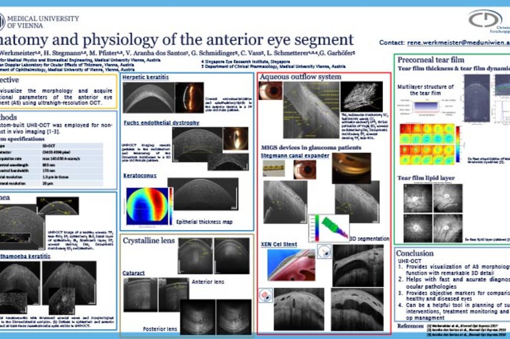Click the keratoconus epithelial thickness color map
The image size is (510, 339).
[x=144, y=206]
